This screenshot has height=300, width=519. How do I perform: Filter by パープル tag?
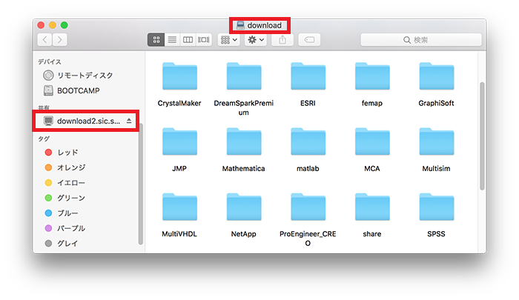[65, 229]
